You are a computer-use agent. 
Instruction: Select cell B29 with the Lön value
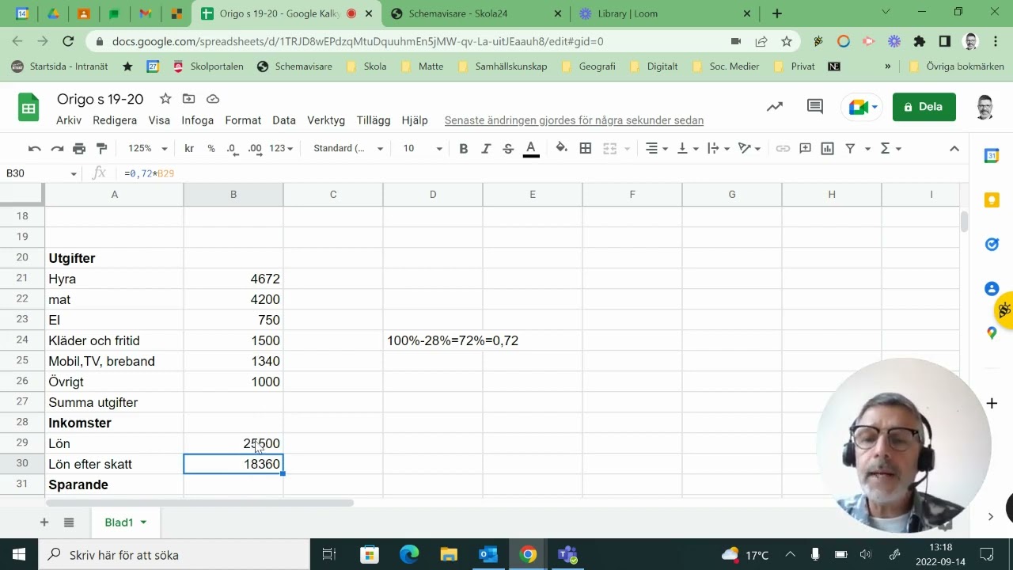[x=233, y=443]
